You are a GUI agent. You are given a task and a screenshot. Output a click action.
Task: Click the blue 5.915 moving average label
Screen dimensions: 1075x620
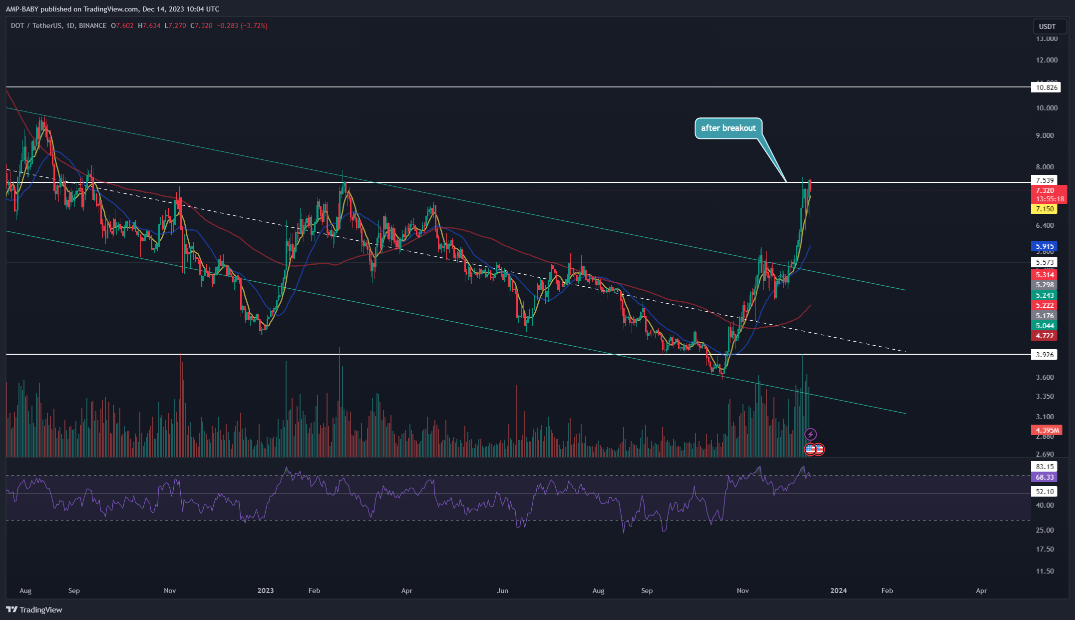(x=1045, y=246)
